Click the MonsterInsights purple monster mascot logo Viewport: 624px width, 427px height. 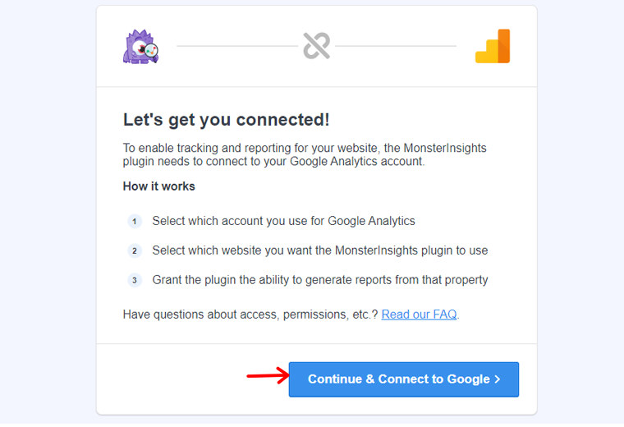tap(141, 46)
